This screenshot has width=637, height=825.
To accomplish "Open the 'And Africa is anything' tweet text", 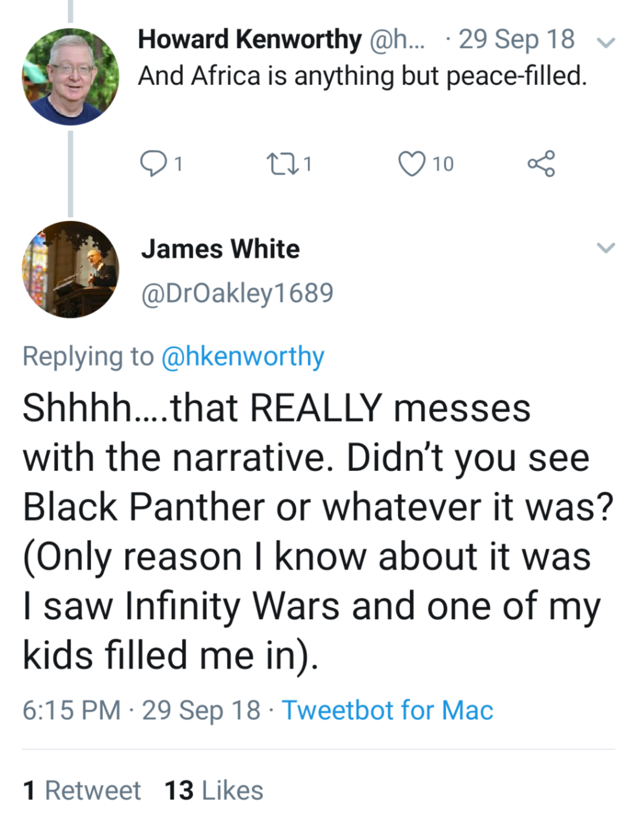I will pyautogui.click(x=362, y=76).
